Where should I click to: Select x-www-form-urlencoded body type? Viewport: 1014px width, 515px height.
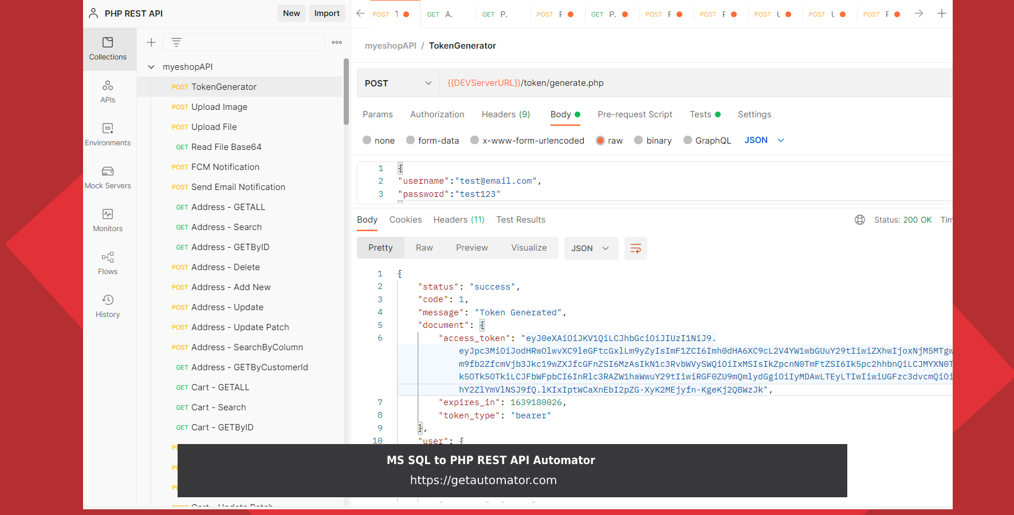pos(475,140)
